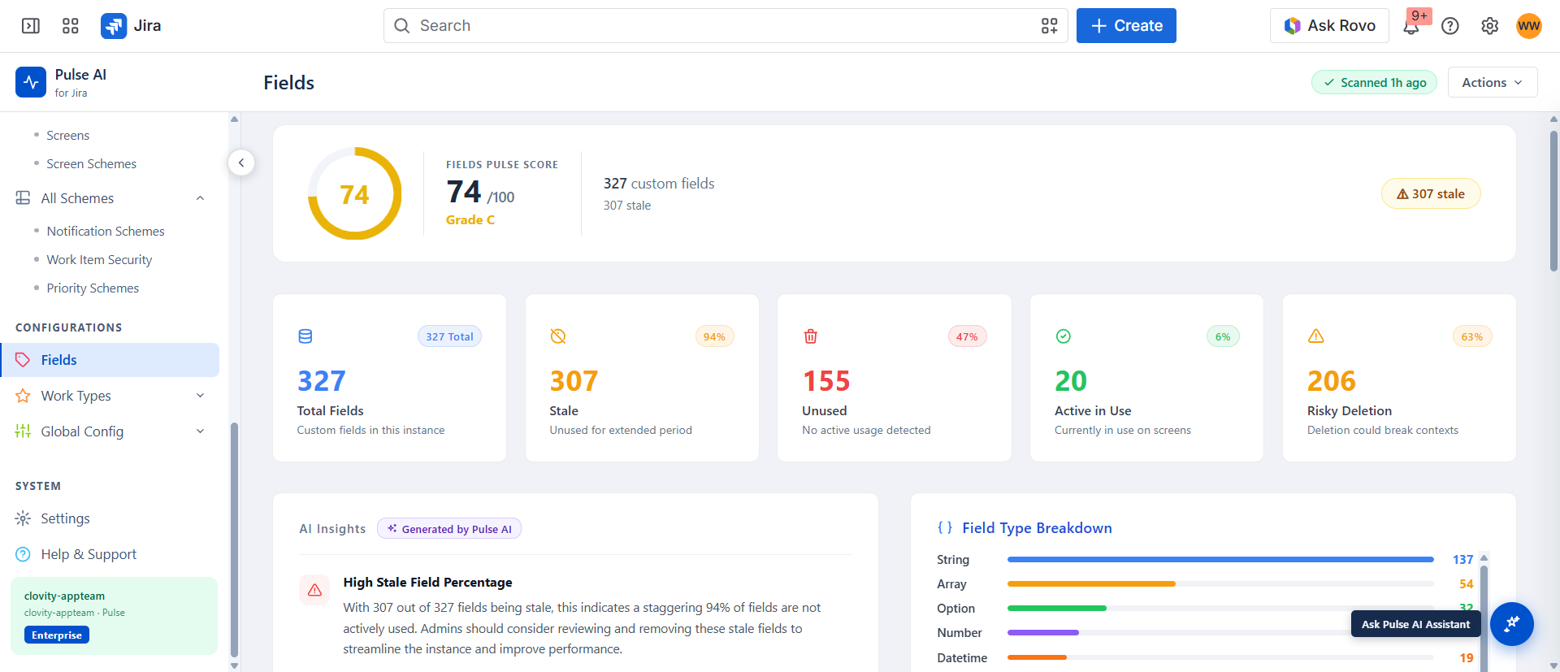Open the WW user avatar menu
This screenshot has height=672, width=1560.
(x=1529, y=26)
